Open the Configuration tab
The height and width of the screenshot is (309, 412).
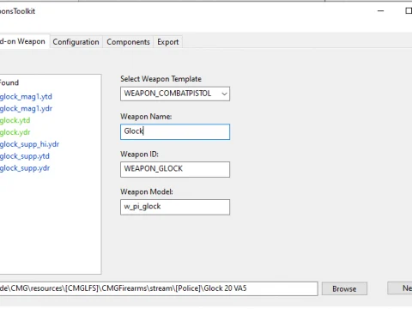[76, 42]
